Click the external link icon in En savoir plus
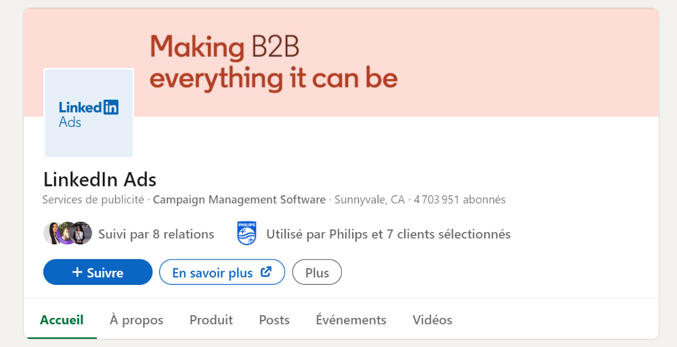 point(266,271)
